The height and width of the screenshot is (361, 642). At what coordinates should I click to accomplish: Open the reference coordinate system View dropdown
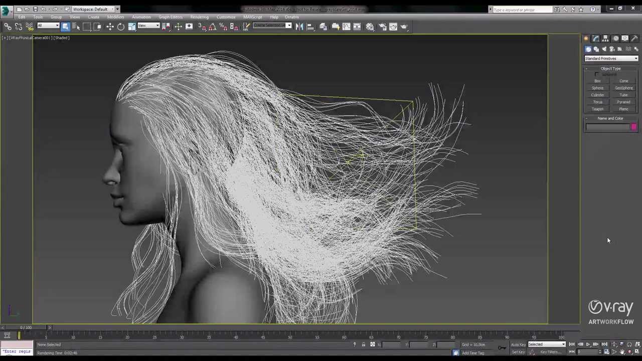point(148,26)
